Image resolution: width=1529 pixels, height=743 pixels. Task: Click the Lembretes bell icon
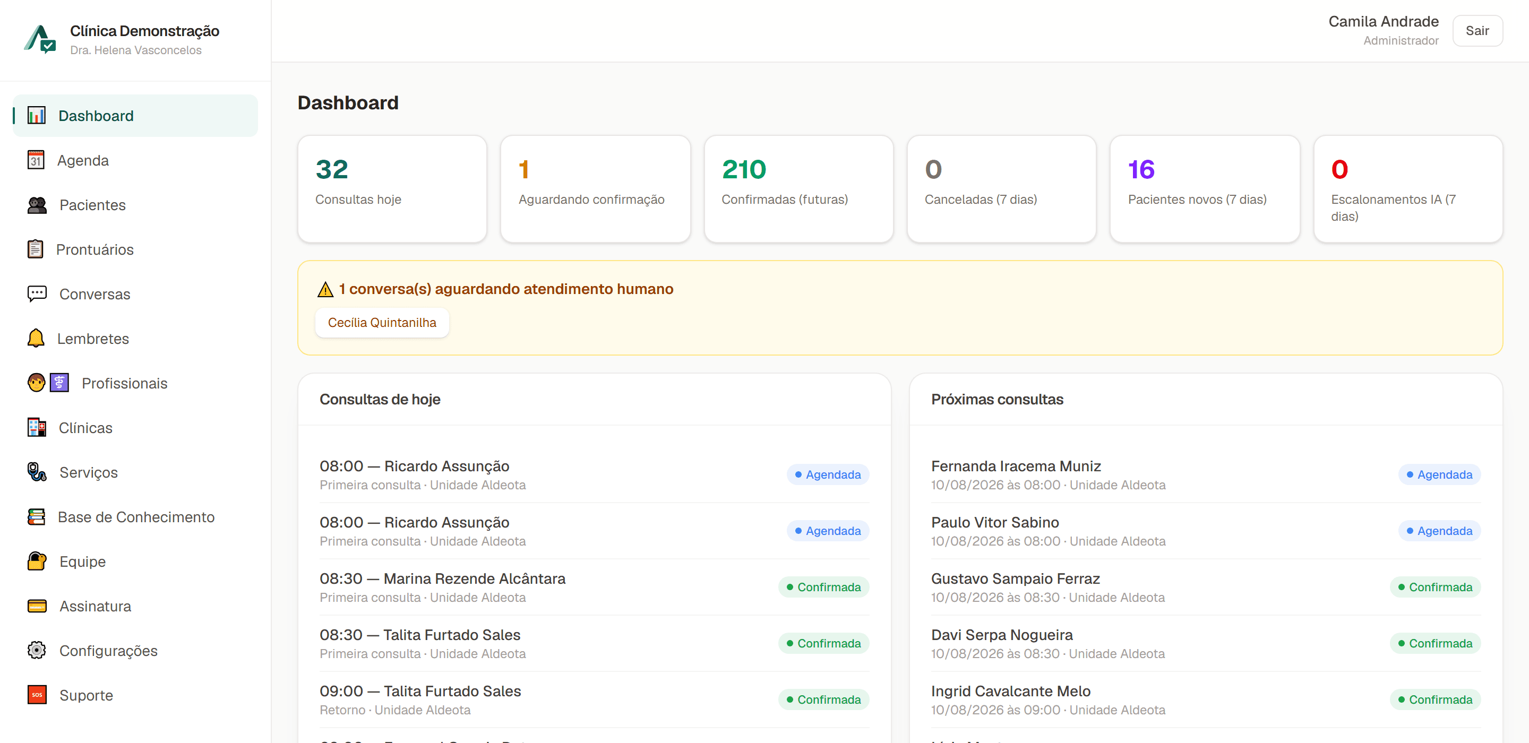click(x=36, y=338)
